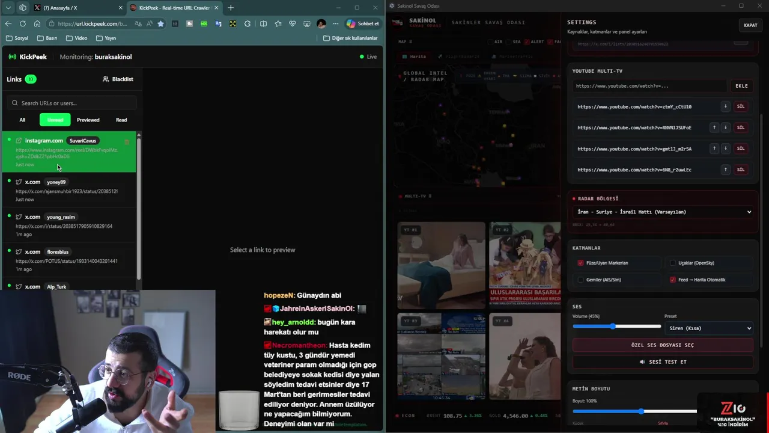This screenshot has height=433, width=769.
Task: Move 6N8_r2uwLEc video up
Action: point(725,170)
